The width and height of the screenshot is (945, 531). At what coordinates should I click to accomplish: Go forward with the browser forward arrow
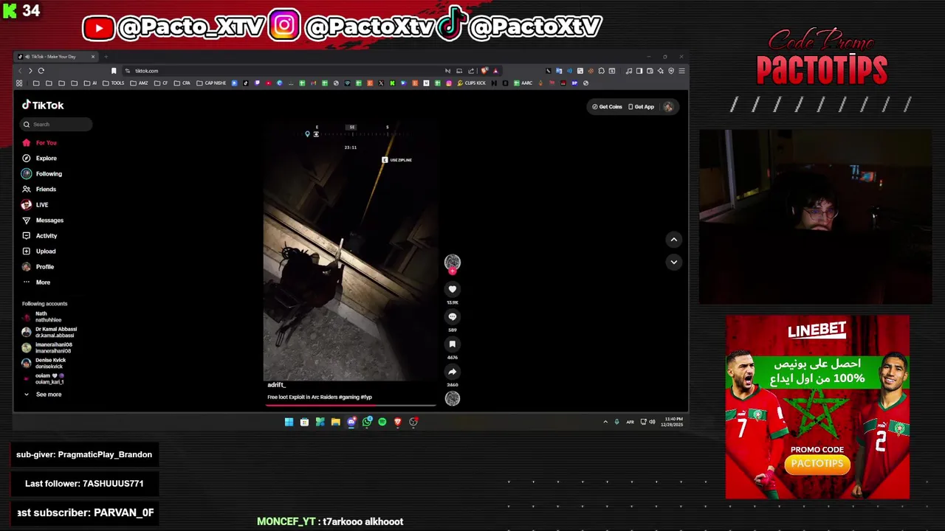click(30, 71)
